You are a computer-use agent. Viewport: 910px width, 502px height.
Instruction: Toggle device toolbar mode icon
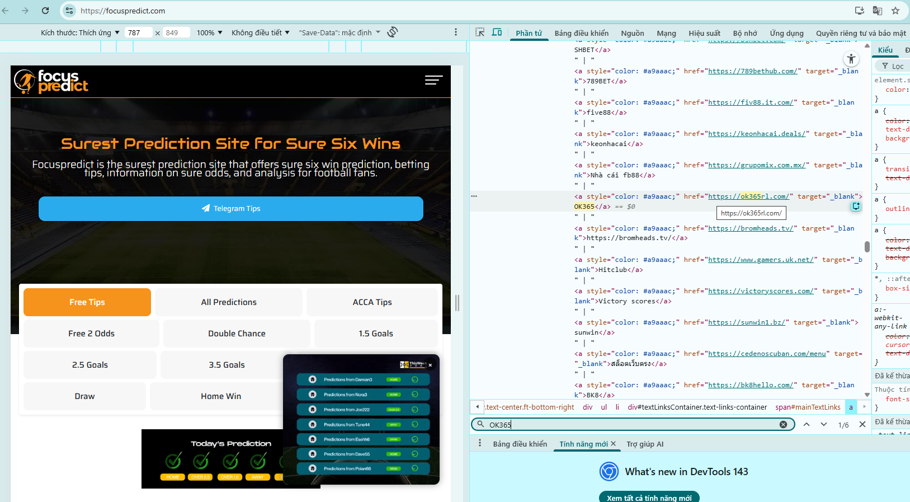coord(497,32)
